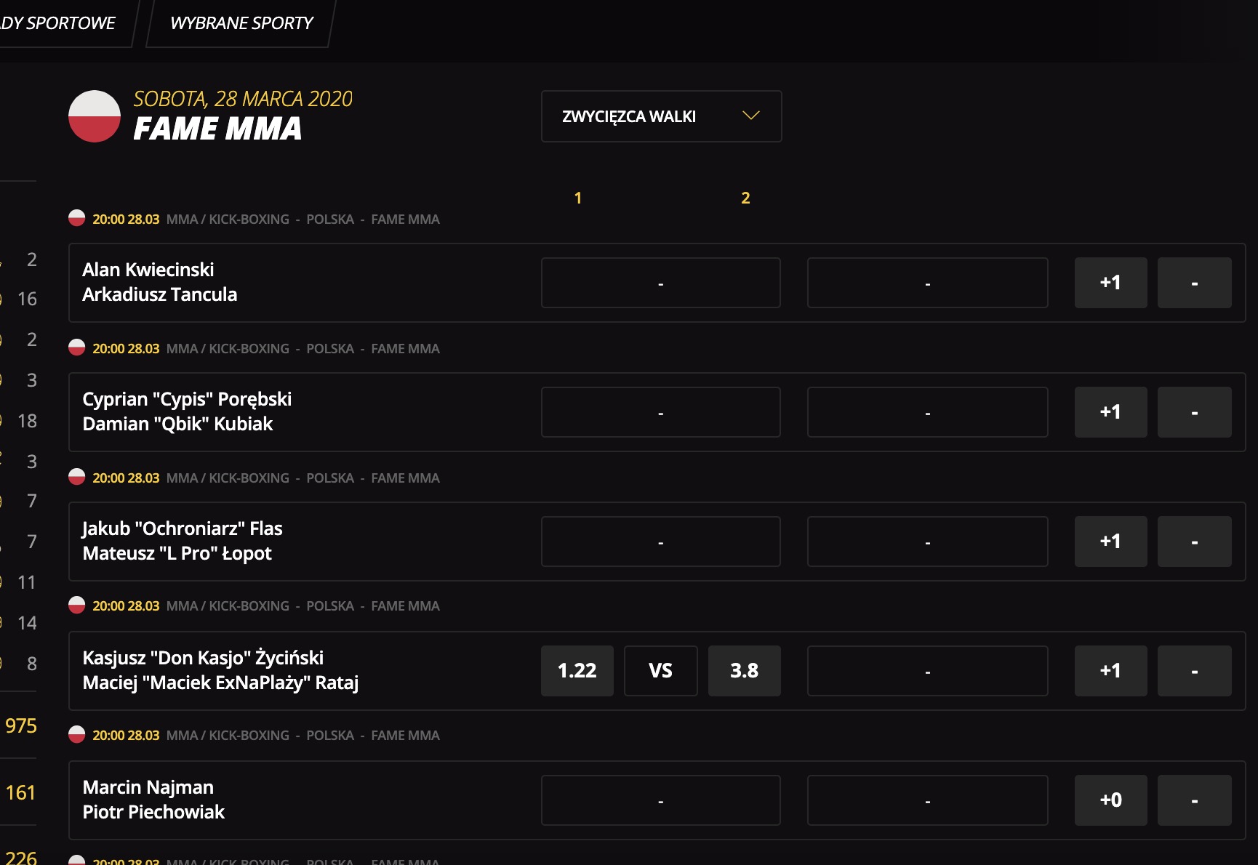Click the date text SOBOTA, 28 MARCA 2020
Image resolution: width=1258 pixels, height=865 pixels.
coord(243,99)
